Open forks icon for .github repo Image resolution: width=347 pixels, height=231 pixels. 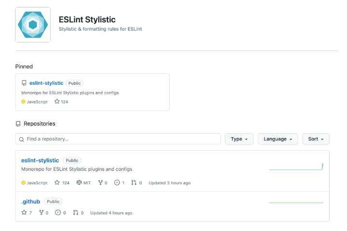click(41, 213)
